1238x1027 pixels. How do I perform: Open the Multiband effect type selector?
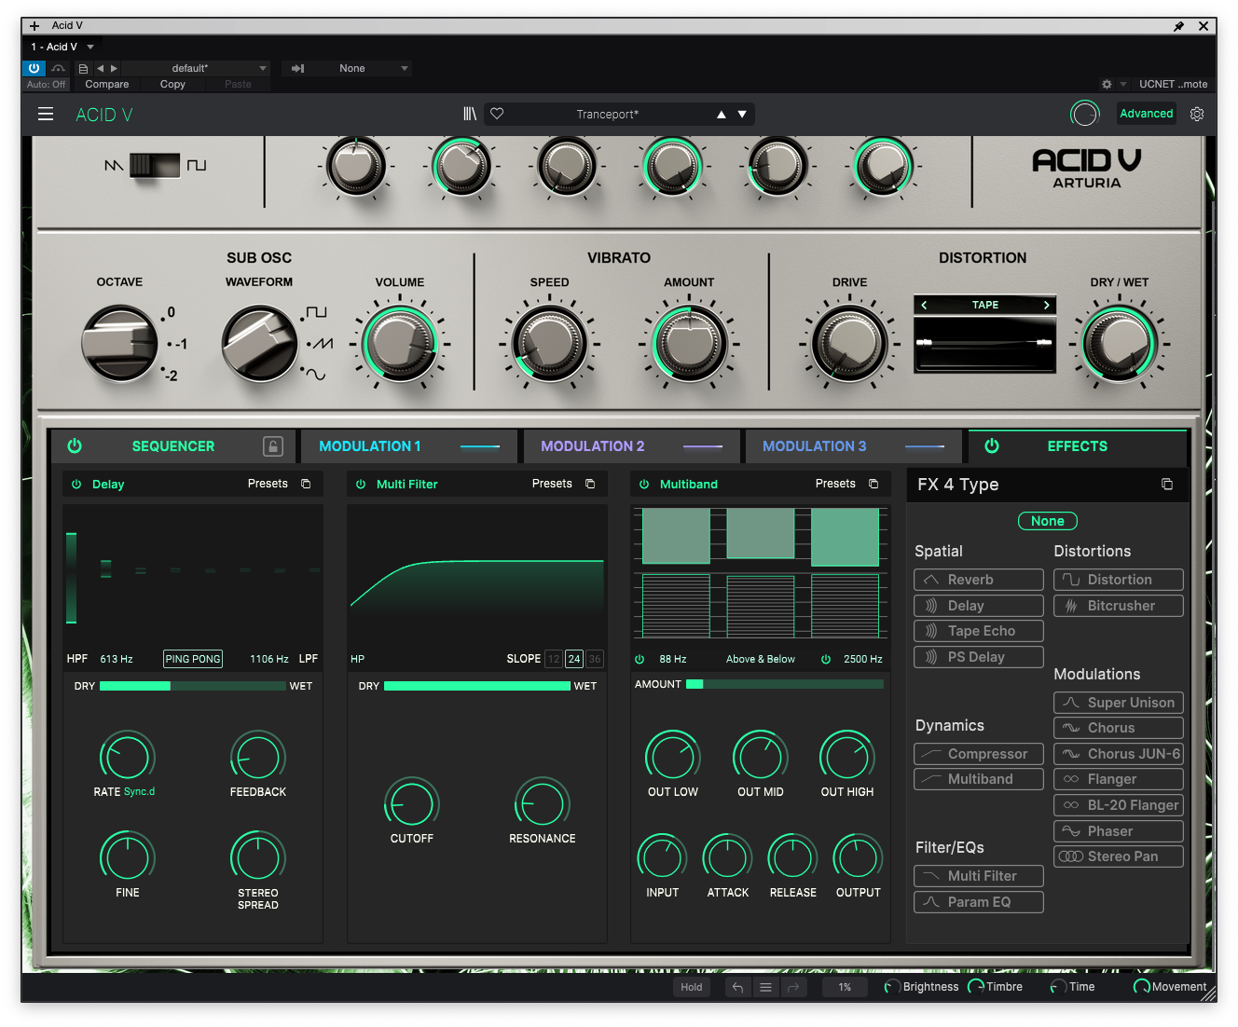[689, 485]
